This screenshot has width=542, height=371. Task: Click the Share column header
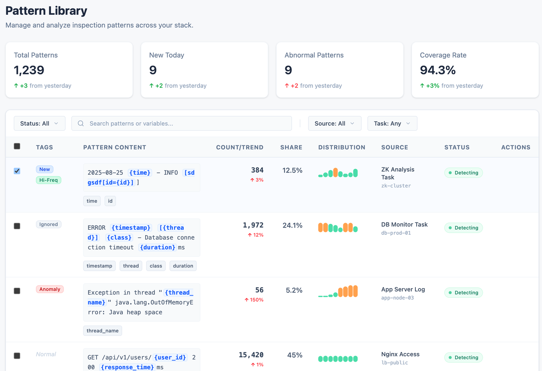(291, 147)
